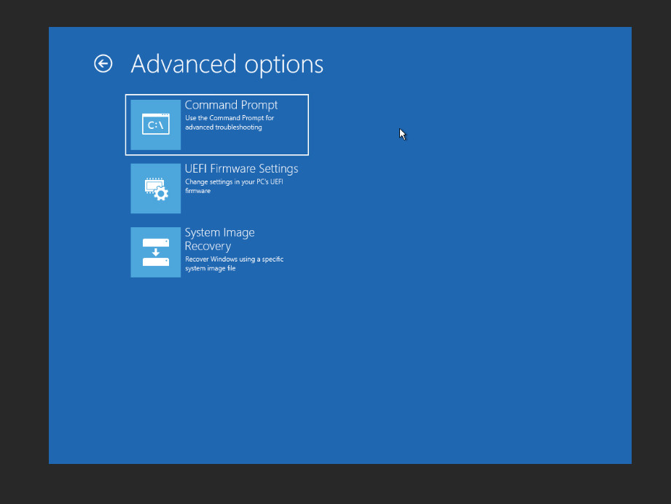
Task: Select the System Image Recovery drive icon
Action: pos(155,252)
